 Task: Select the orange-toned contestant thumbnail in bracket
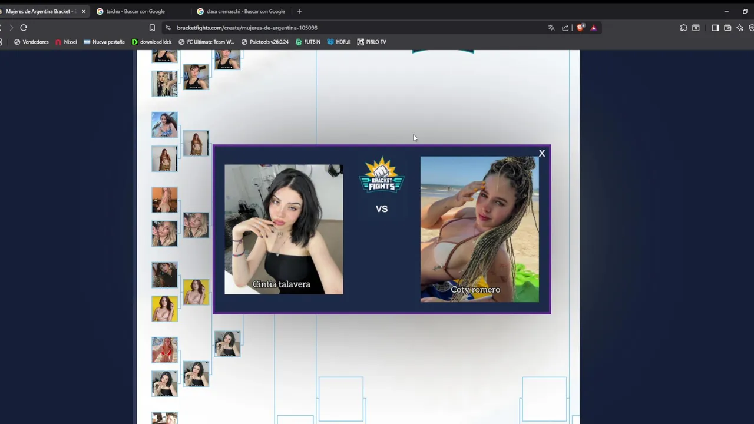(x=164, y=200)
